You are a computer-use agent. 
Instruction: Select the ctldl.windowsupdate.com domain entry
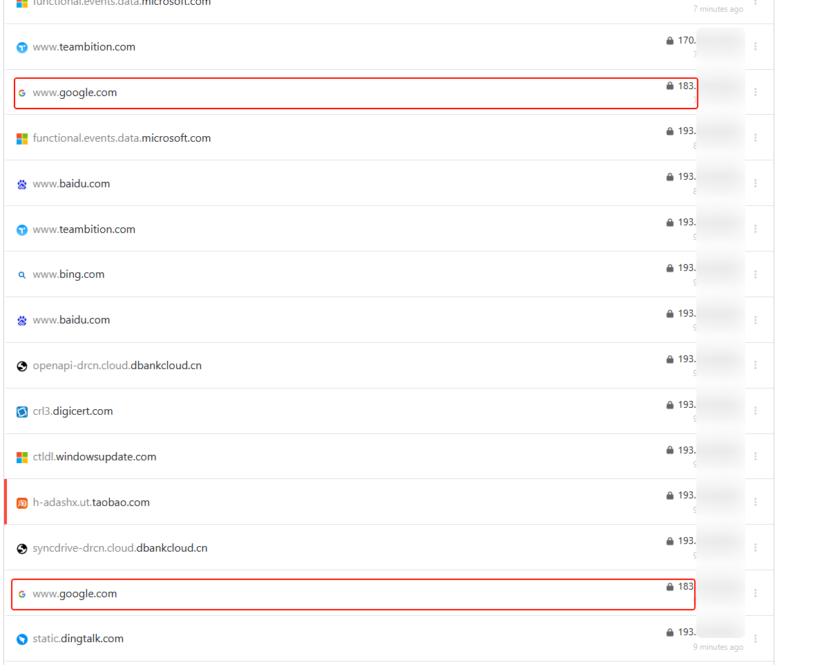[95, 457]
